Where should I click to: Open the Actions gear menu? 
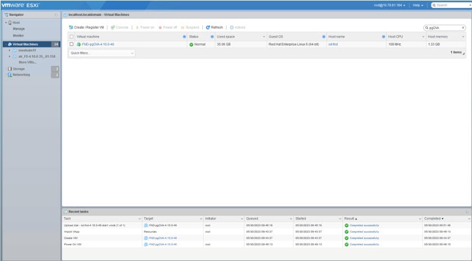(238, 28)
